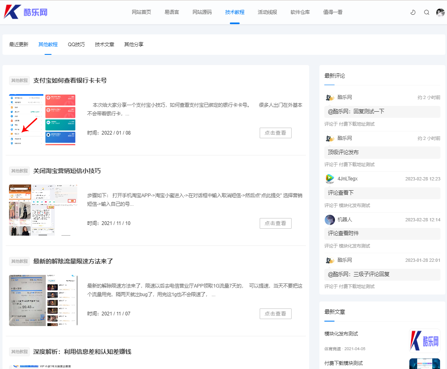Click 最新评论 section heading
The height and width of the screenshot is (369, 447).
[x=335, y=76]
